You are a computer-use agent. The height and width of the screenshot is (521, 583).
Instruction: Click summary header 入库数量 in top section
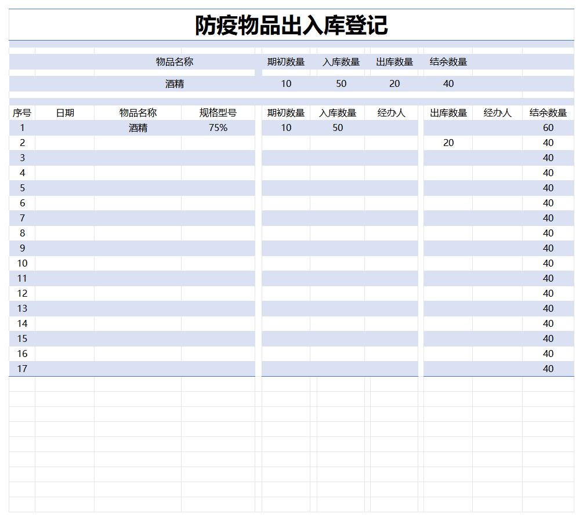click(341, 61)
